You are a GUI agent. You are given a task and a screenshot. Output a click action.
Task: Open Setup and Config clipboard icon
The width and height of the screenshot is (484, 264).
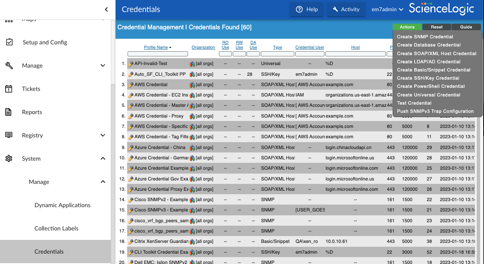click(9, 42)
